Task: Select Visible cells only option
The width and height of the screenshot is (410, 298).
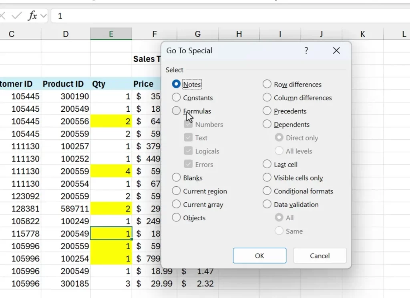Action: [x=267, y=177]
